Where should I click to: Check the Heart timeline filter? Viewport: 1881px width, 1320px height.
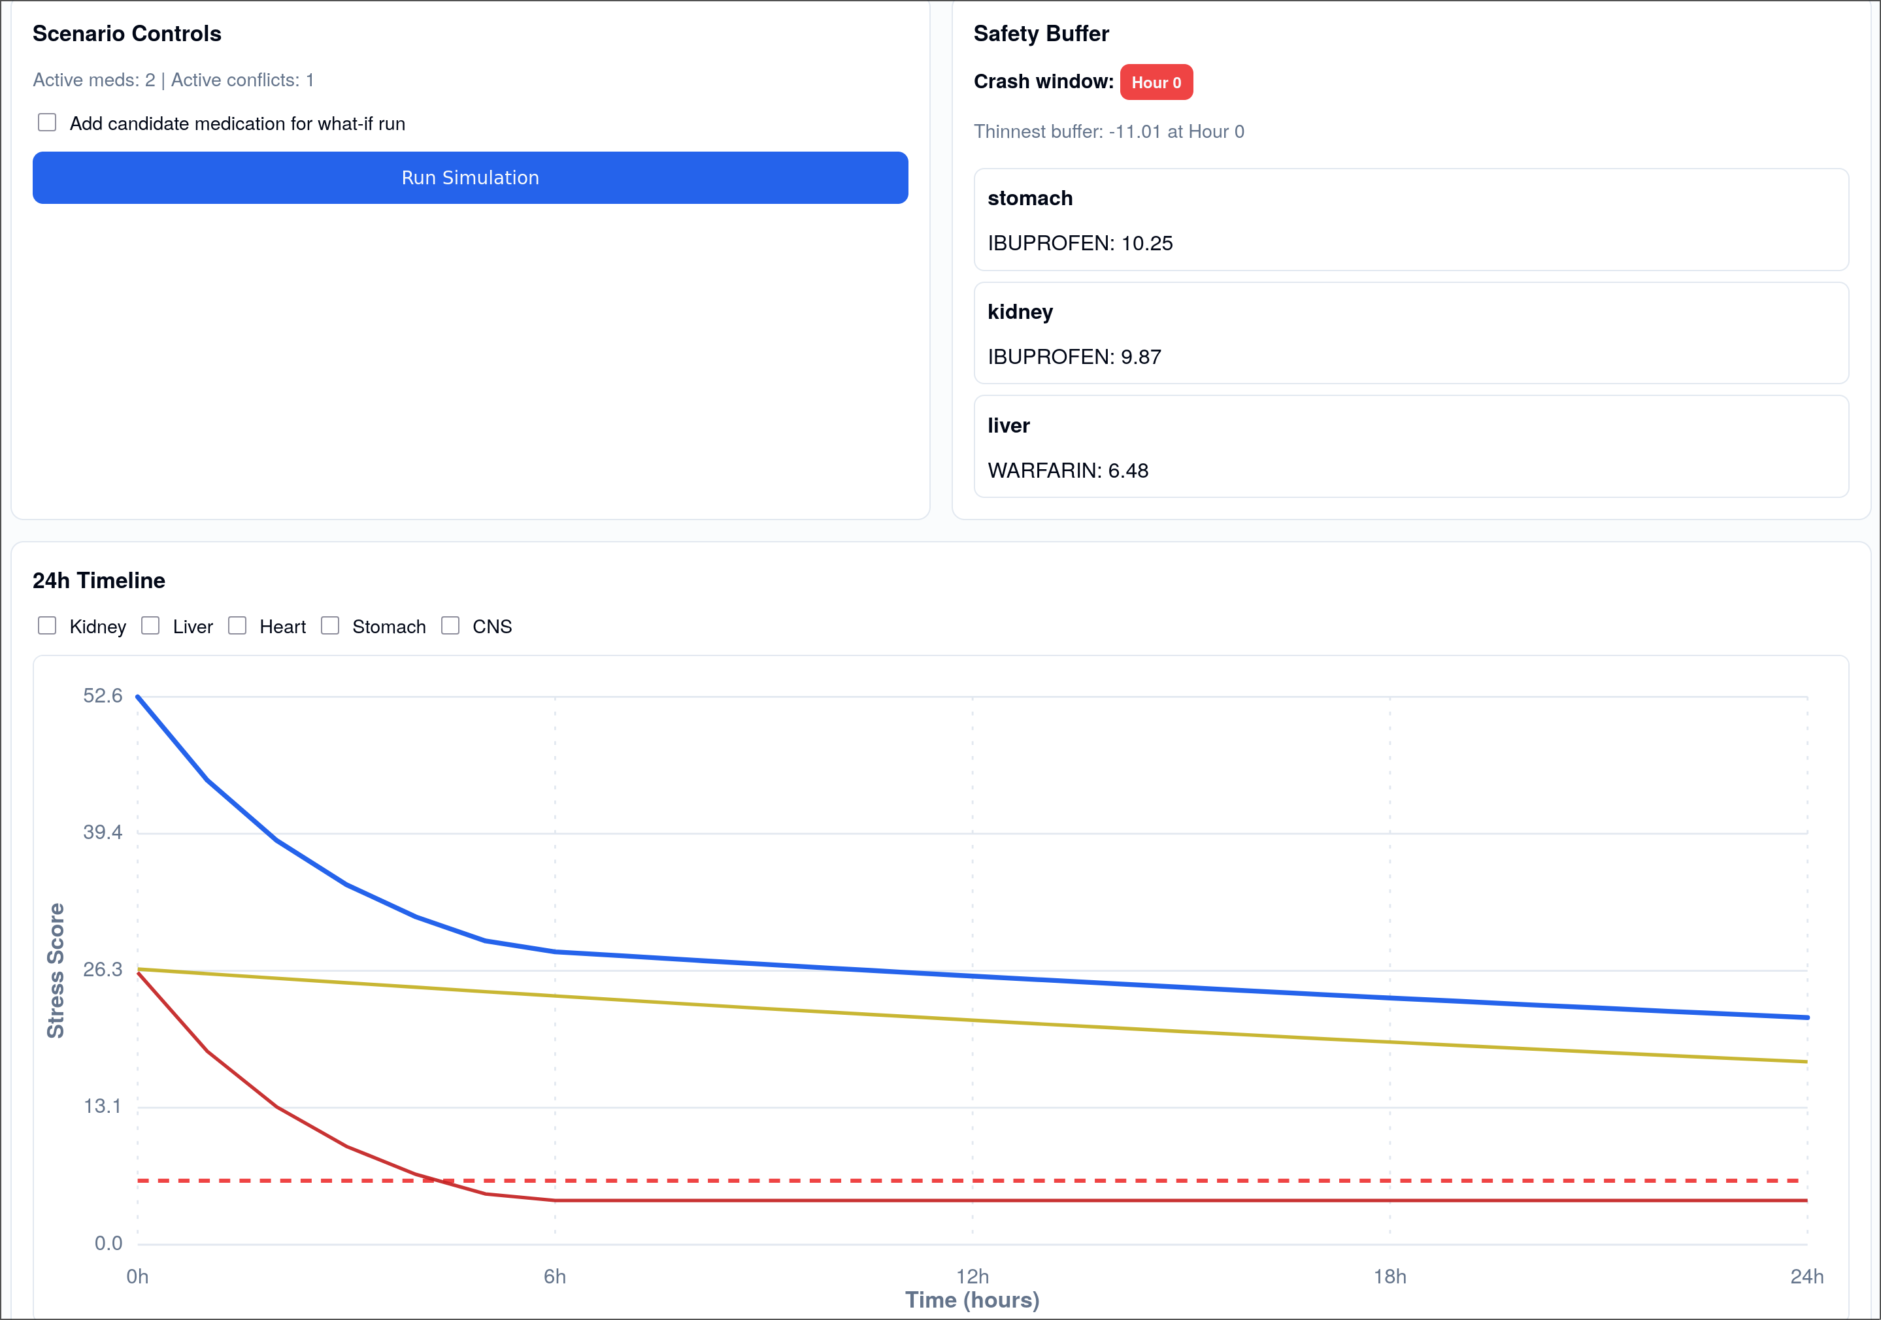tap(238, 625)
